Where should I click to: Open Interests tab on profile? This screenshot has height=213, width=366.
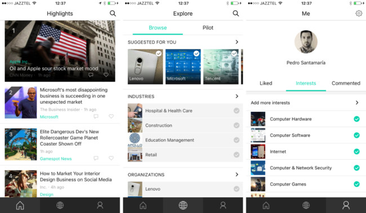(306, 83)
